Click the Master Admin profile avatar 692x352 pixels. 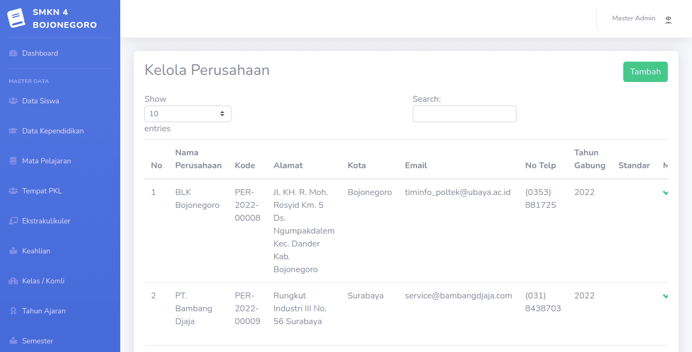(668, 19)
